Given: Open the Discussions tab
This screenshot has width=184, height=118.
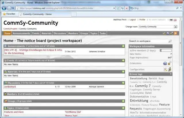Looking at the screenshot, I should click(60, 33).
